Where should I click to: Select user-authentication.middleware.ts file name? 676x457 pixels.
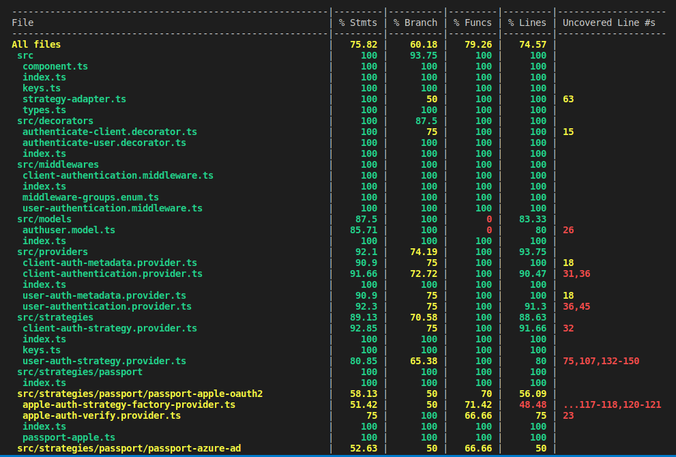click(113, 208)
